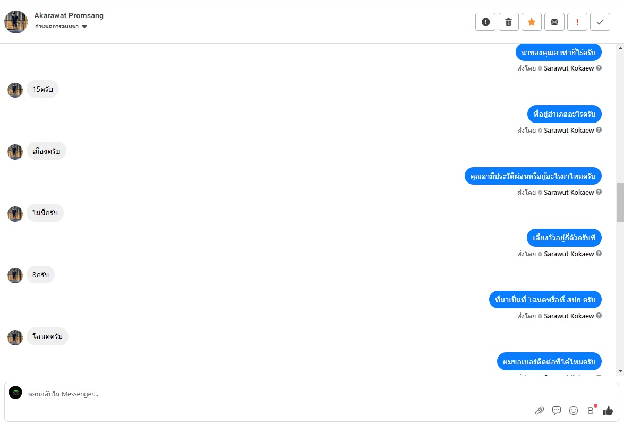The height and width of the screenshot is (426, 624).
Task: Toggle the orange star follow-up flag
Action: coord(531,22)
